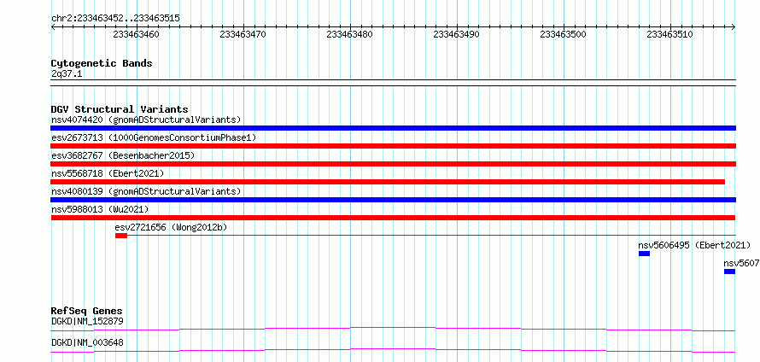Click ruler position label 233463470
Viewport: 760px width, 362px height.
(243, 34)
